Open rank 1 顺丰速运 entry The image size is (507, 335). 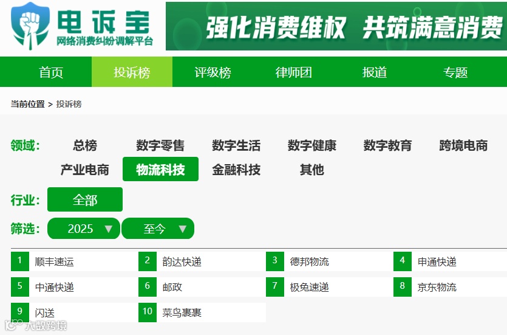click(x=75, y=261)
